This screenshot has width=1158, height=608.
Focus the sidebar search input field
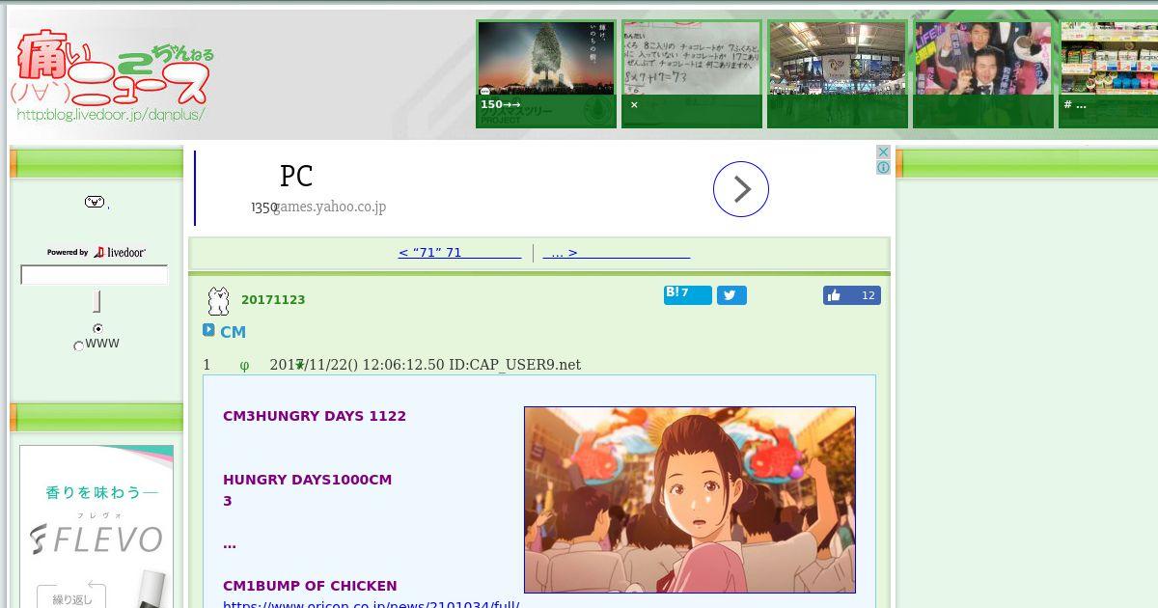[x=95, y=275]
